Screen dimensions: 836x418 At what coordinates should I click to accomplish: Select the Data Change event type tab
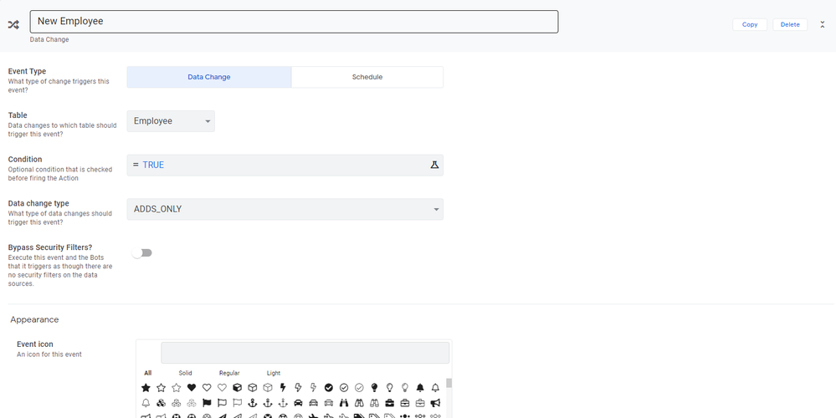(x=209, y=77)
